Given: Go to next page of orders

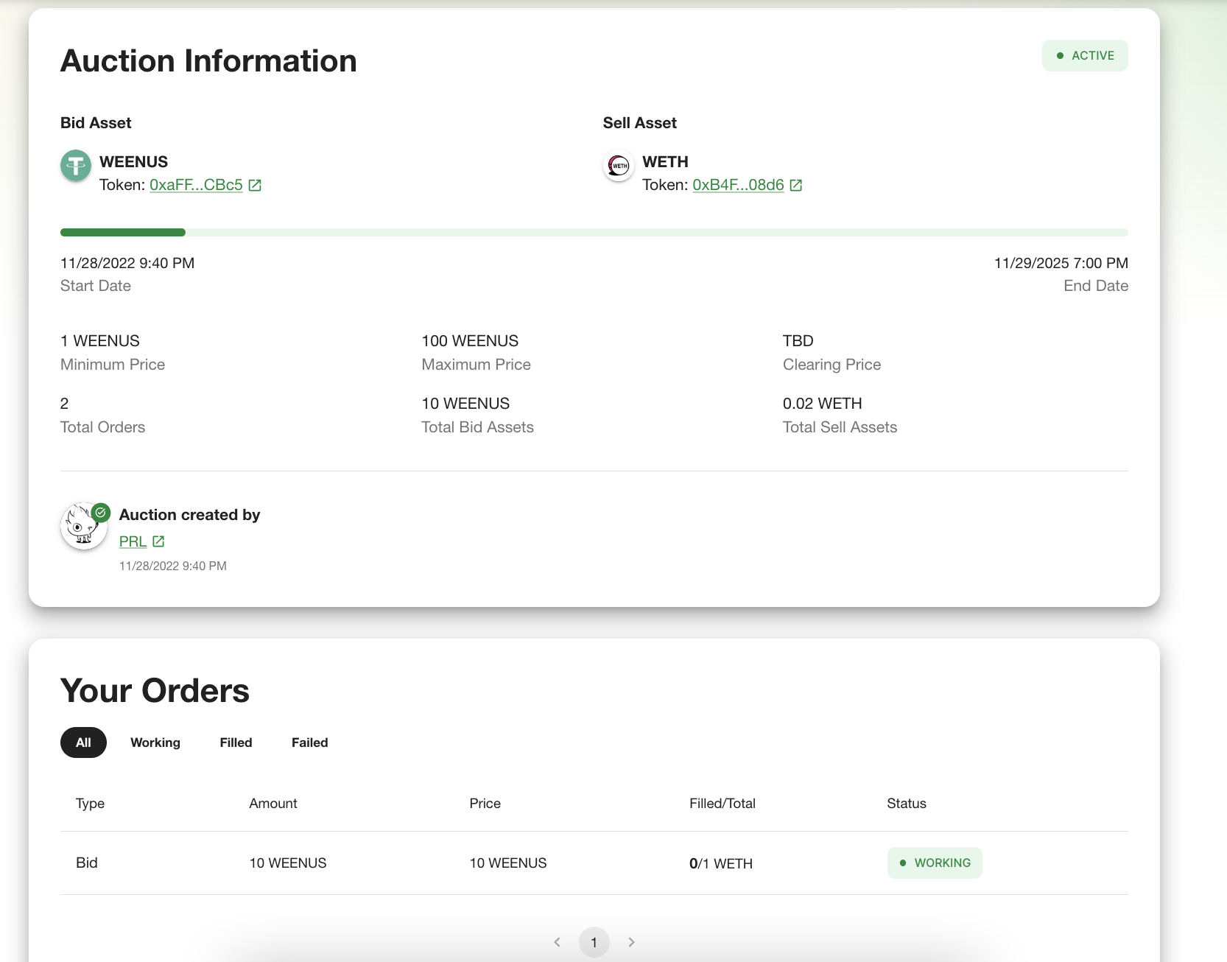Looking at the screenshot, I should 631,942.
